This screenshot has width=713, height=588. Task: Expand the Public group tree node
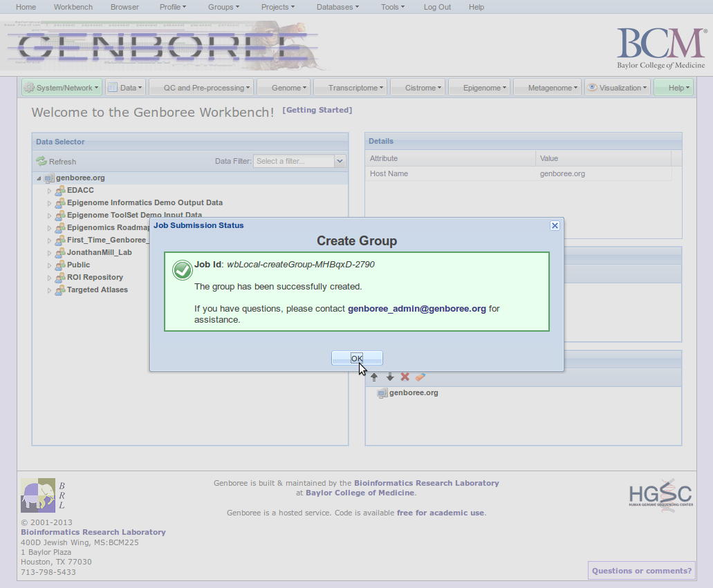[49, 265]
